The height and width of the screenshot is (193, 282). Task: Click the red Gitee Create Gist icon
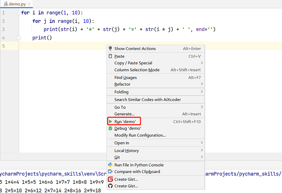pos(110,179)
